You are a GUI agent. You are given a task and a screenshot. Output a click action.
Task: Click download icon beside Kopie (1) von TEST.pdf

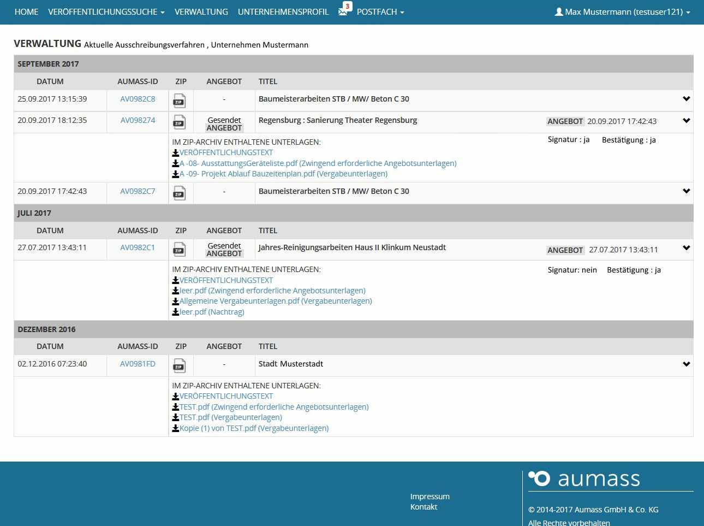(x=176, y=428)
